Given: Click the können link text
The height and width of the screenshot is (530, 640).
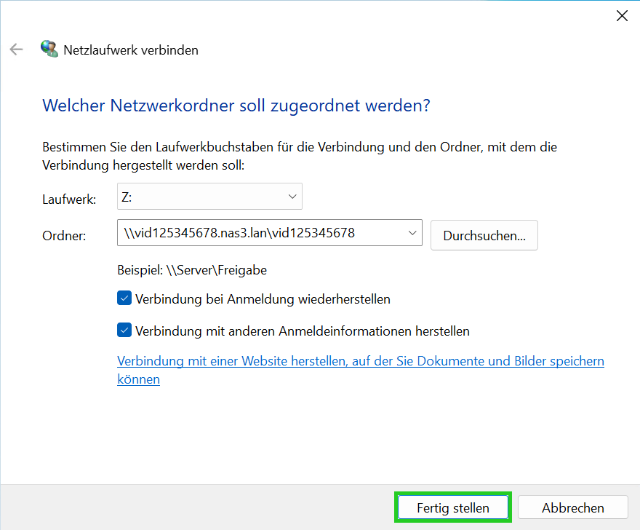Looking at the screenshot, I should point(138,379).
